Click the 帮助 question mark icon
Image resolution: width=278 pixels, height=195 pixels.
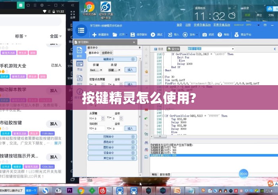tap(220, 35)
